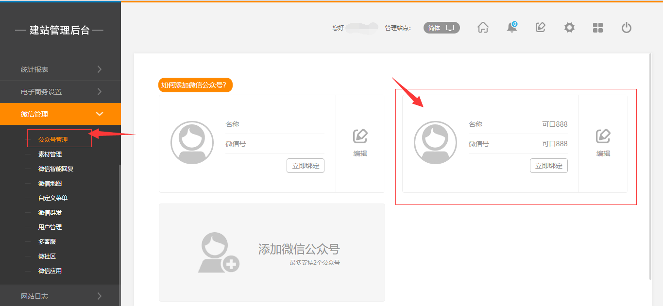Open 微信智能回复 submenu item
Viewport: 663px width, 306px height.
click(56, 169)
